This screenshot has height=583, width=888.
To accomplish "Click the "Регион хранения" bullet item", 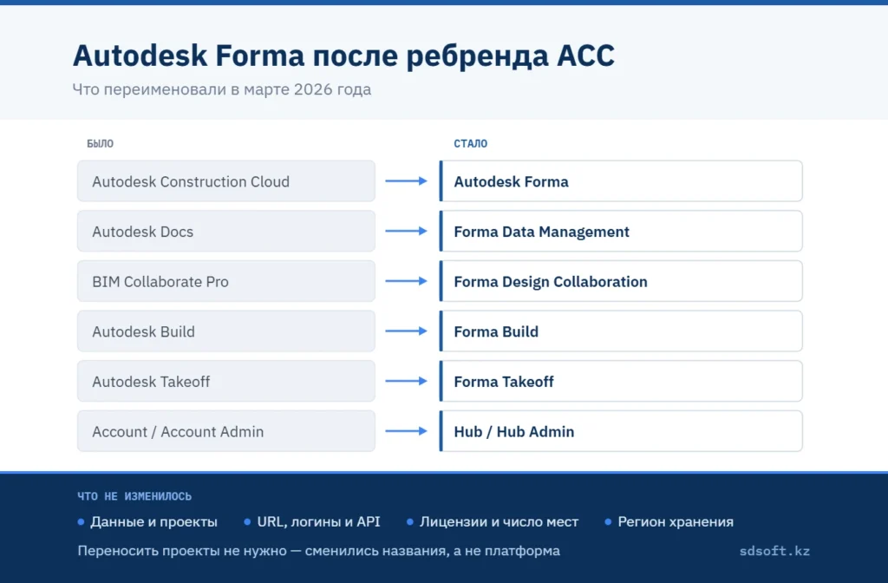I will click(x=669, y=521).
